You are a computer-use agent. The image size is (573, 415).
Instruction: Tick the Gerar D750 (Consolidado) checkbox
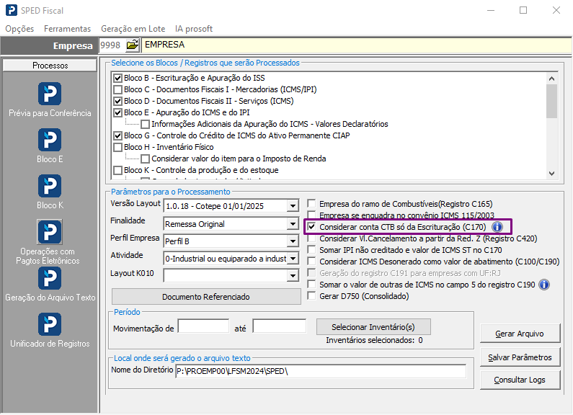click(x=311, y=296)
